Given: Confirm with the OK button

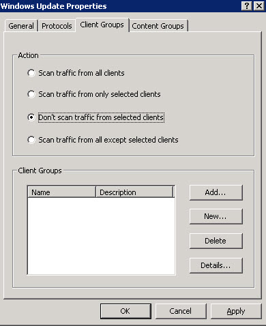Looking at the screenshot, I should pyautogui.click(x=125, y=311).
